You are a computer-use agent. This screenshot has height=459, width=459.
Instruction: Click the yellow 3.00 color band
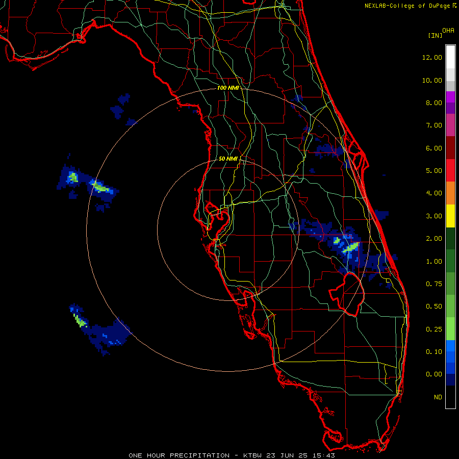tap(450, 216)
